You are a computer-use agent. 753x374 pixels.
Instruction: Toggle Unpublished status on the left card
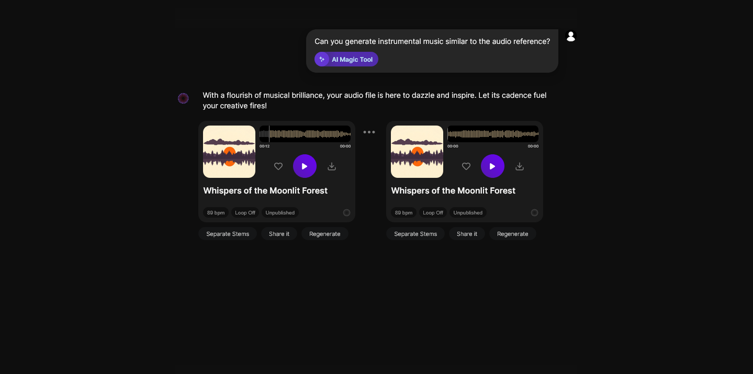click(280, 213)
